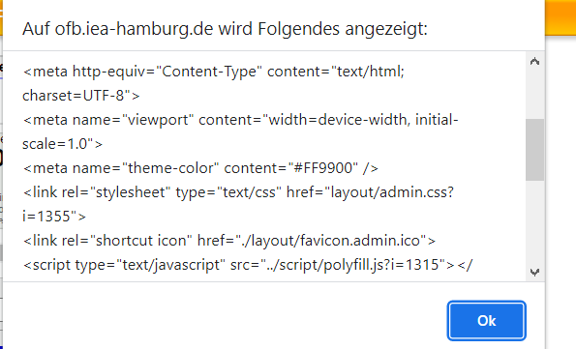
Task: Click the 'layout/admin.css?' href text
Action: [x=392, y=192]
